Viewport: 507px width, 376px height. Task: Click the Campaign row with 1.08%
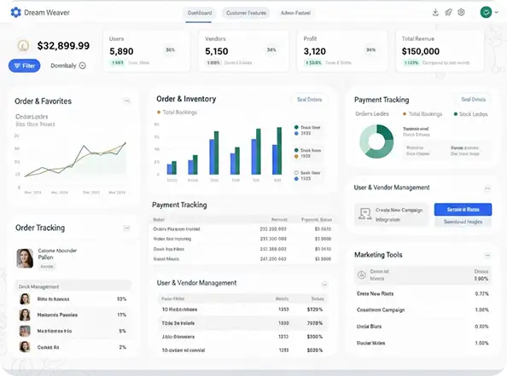[422, 309]
